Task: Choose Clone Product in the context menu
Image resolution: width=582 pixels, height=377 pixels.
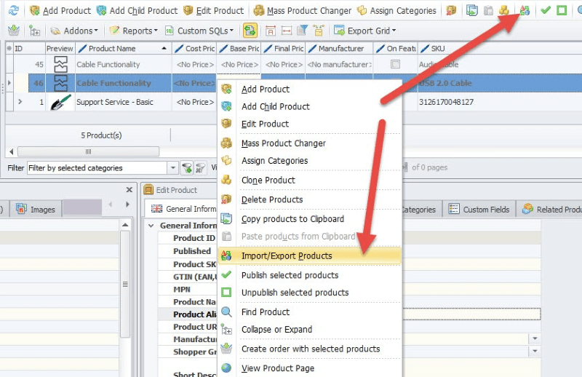Action: tap(268, 180)
